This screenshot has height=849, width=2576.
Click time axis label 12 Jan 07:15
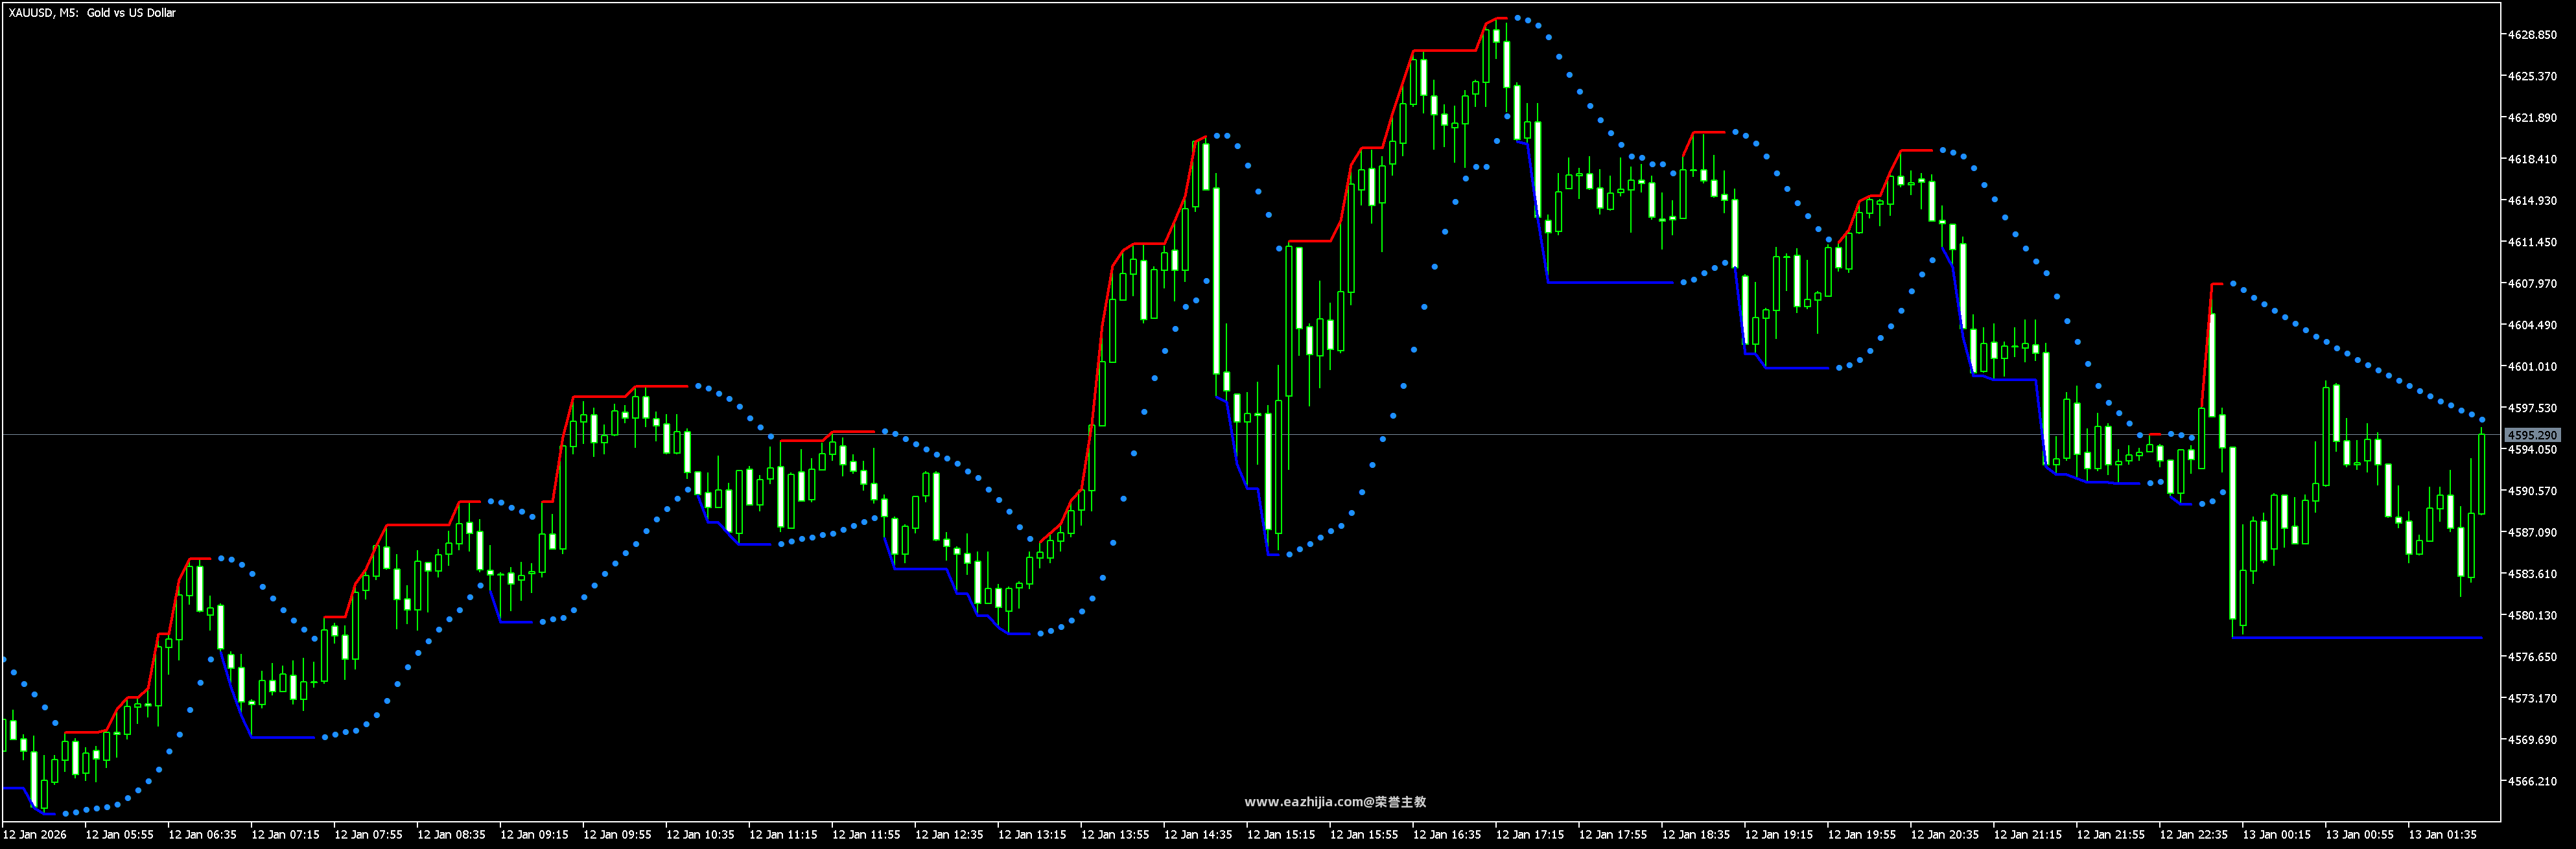(286, 835)
